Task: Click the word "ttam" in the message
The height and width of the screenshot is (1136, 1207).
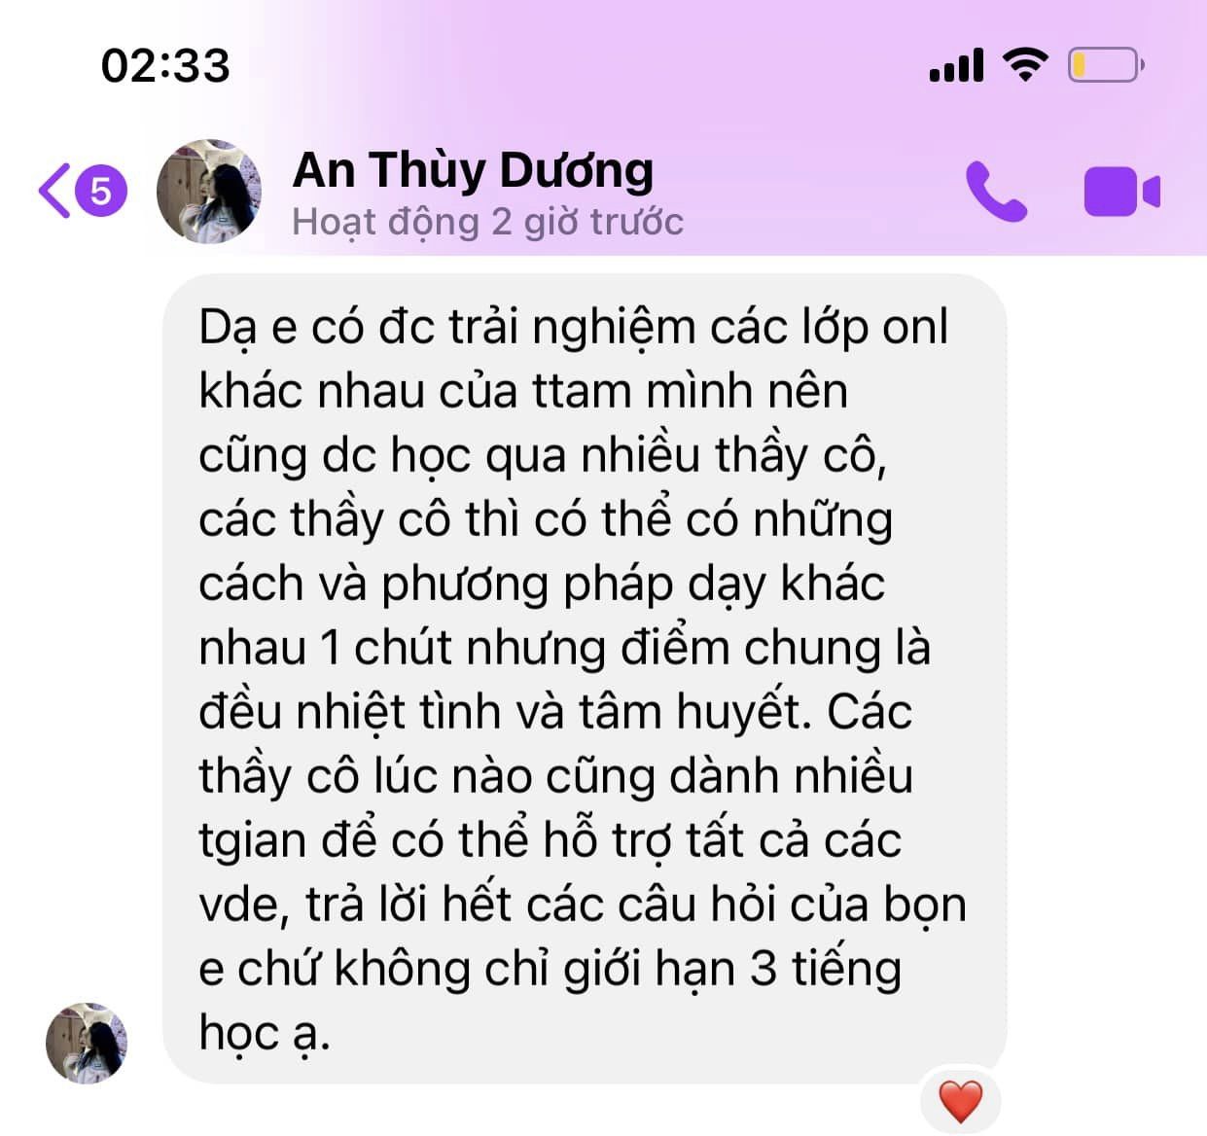Action: point(582,391)
